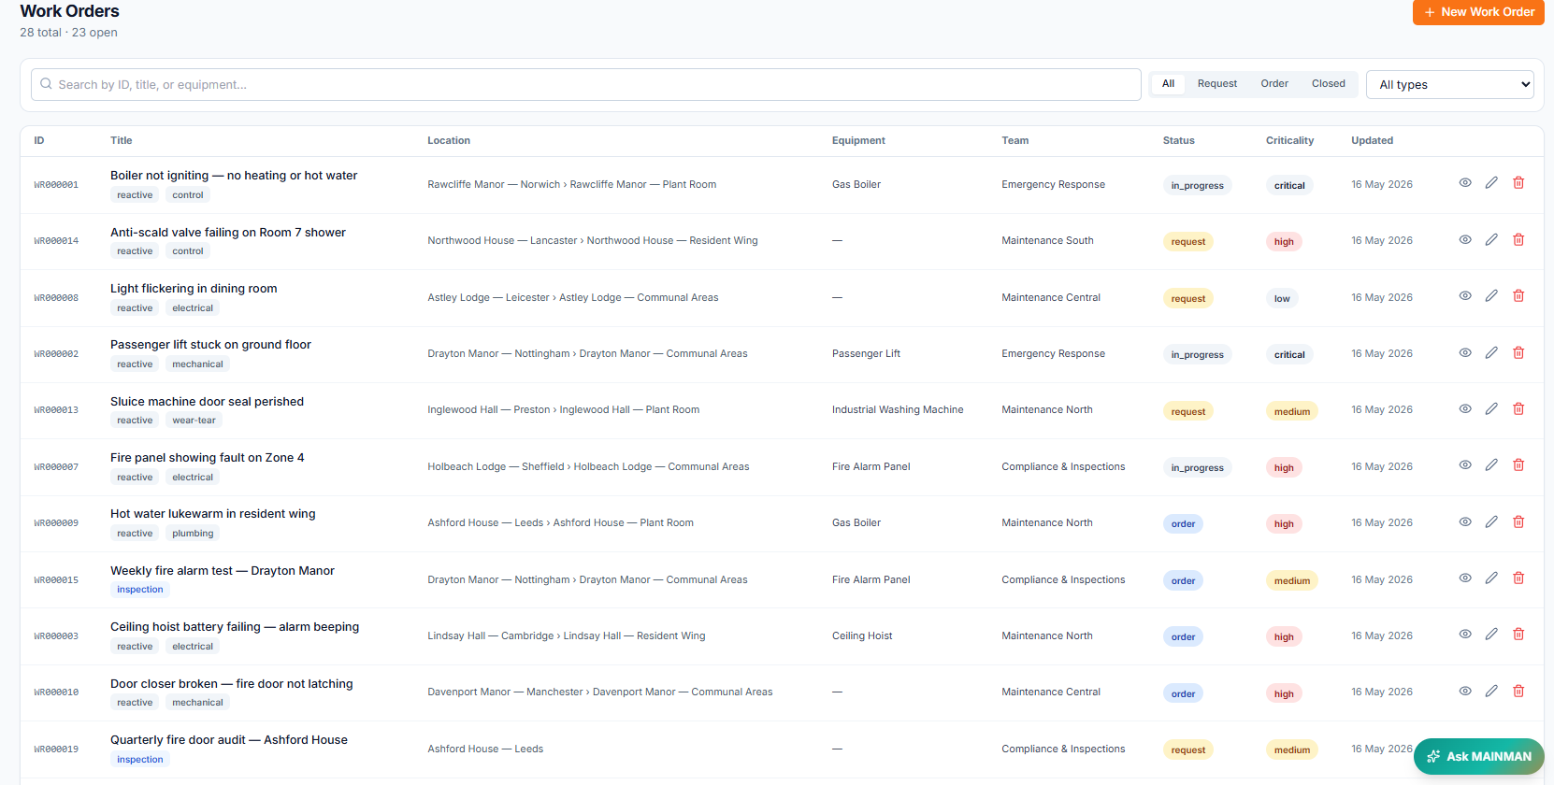Click Ceiling Hoist equipment cell

click(862, 635)
